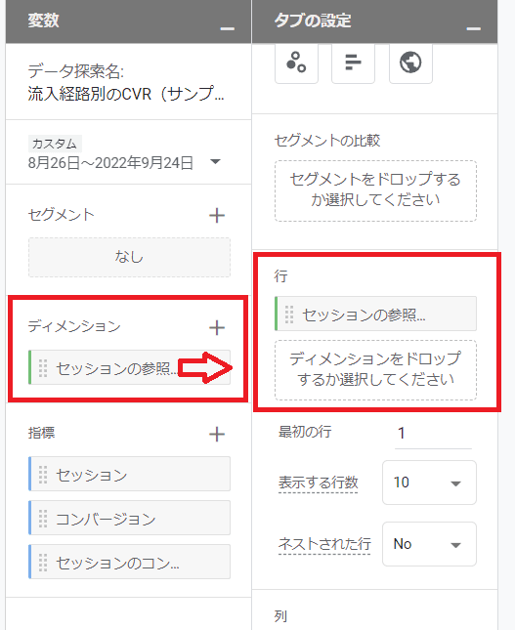Select the コンバージョン metric chip
Viewport: 515px width, 630px height.
129,518
